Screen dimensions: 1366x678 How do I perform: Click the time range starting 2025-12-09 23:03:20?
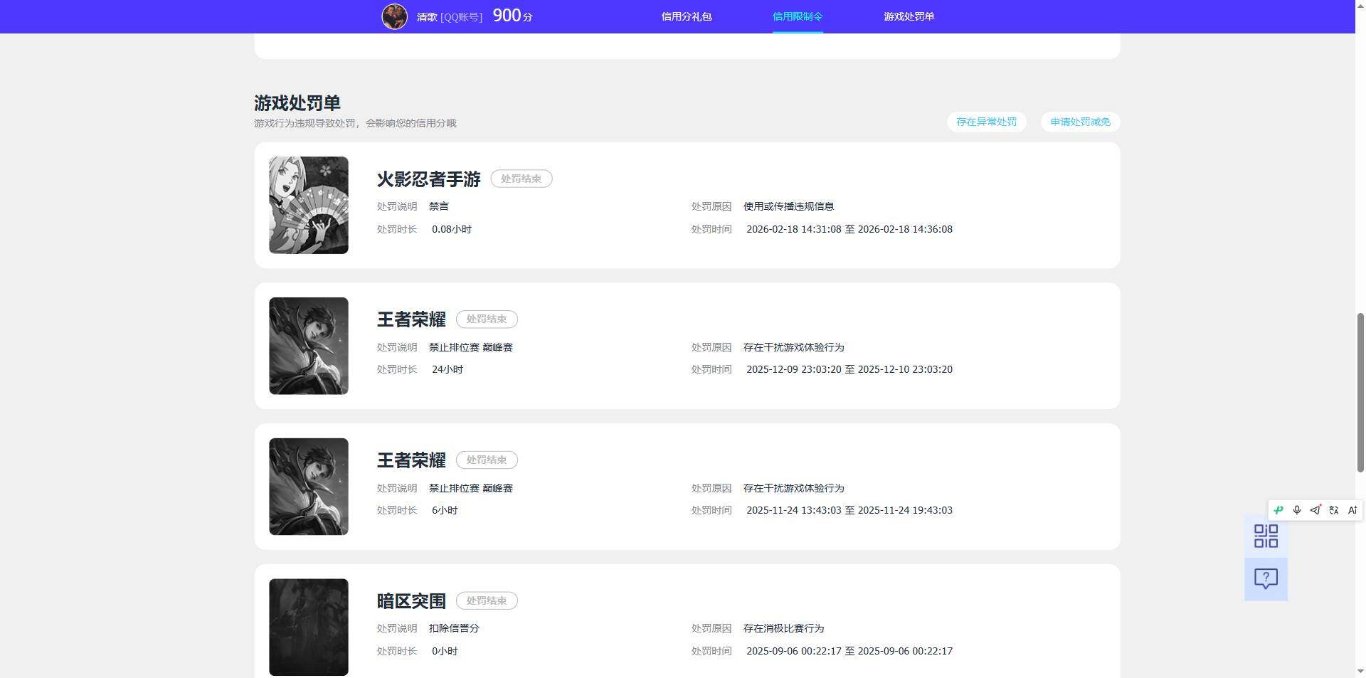coord(849,370)
